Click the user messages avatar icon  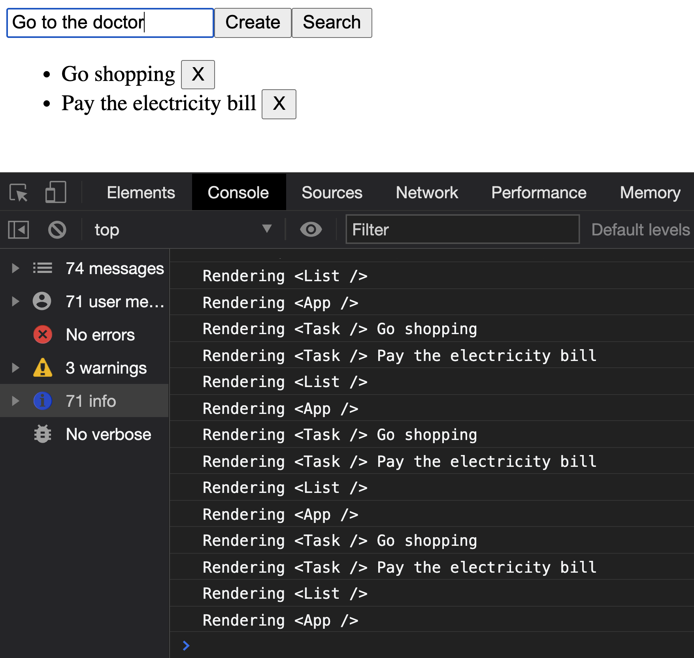click(42, 301)
